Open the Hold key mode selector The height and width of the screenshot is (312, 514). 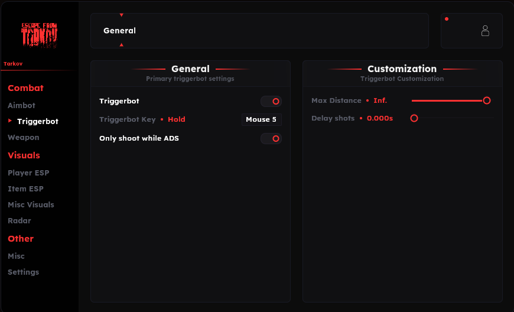pyautogui.click(x=177, y=119)
